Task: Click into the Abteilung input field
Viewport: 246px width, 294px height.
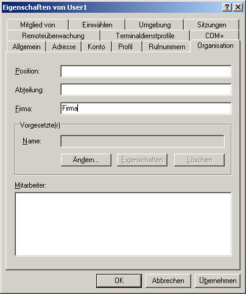Action: coord(146,90)
